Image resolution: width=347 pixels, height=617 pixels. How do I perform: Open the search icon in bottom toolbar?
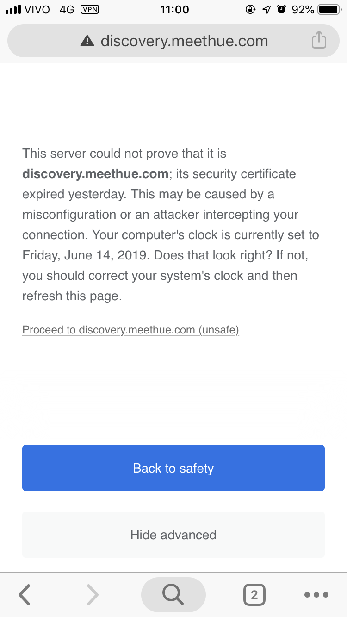click(x=173, y=595)
